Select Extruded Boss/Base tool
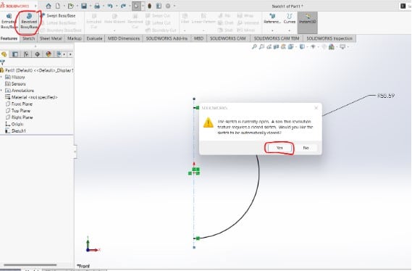This screenshot has height=271, width=412. click(9, 21)
